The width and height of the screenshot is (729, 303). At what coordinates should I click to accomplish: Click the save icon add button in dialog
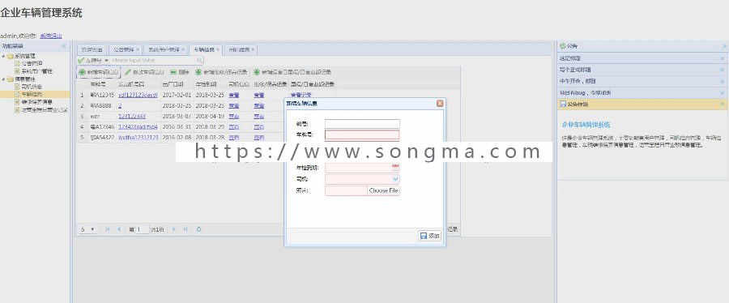429,236
